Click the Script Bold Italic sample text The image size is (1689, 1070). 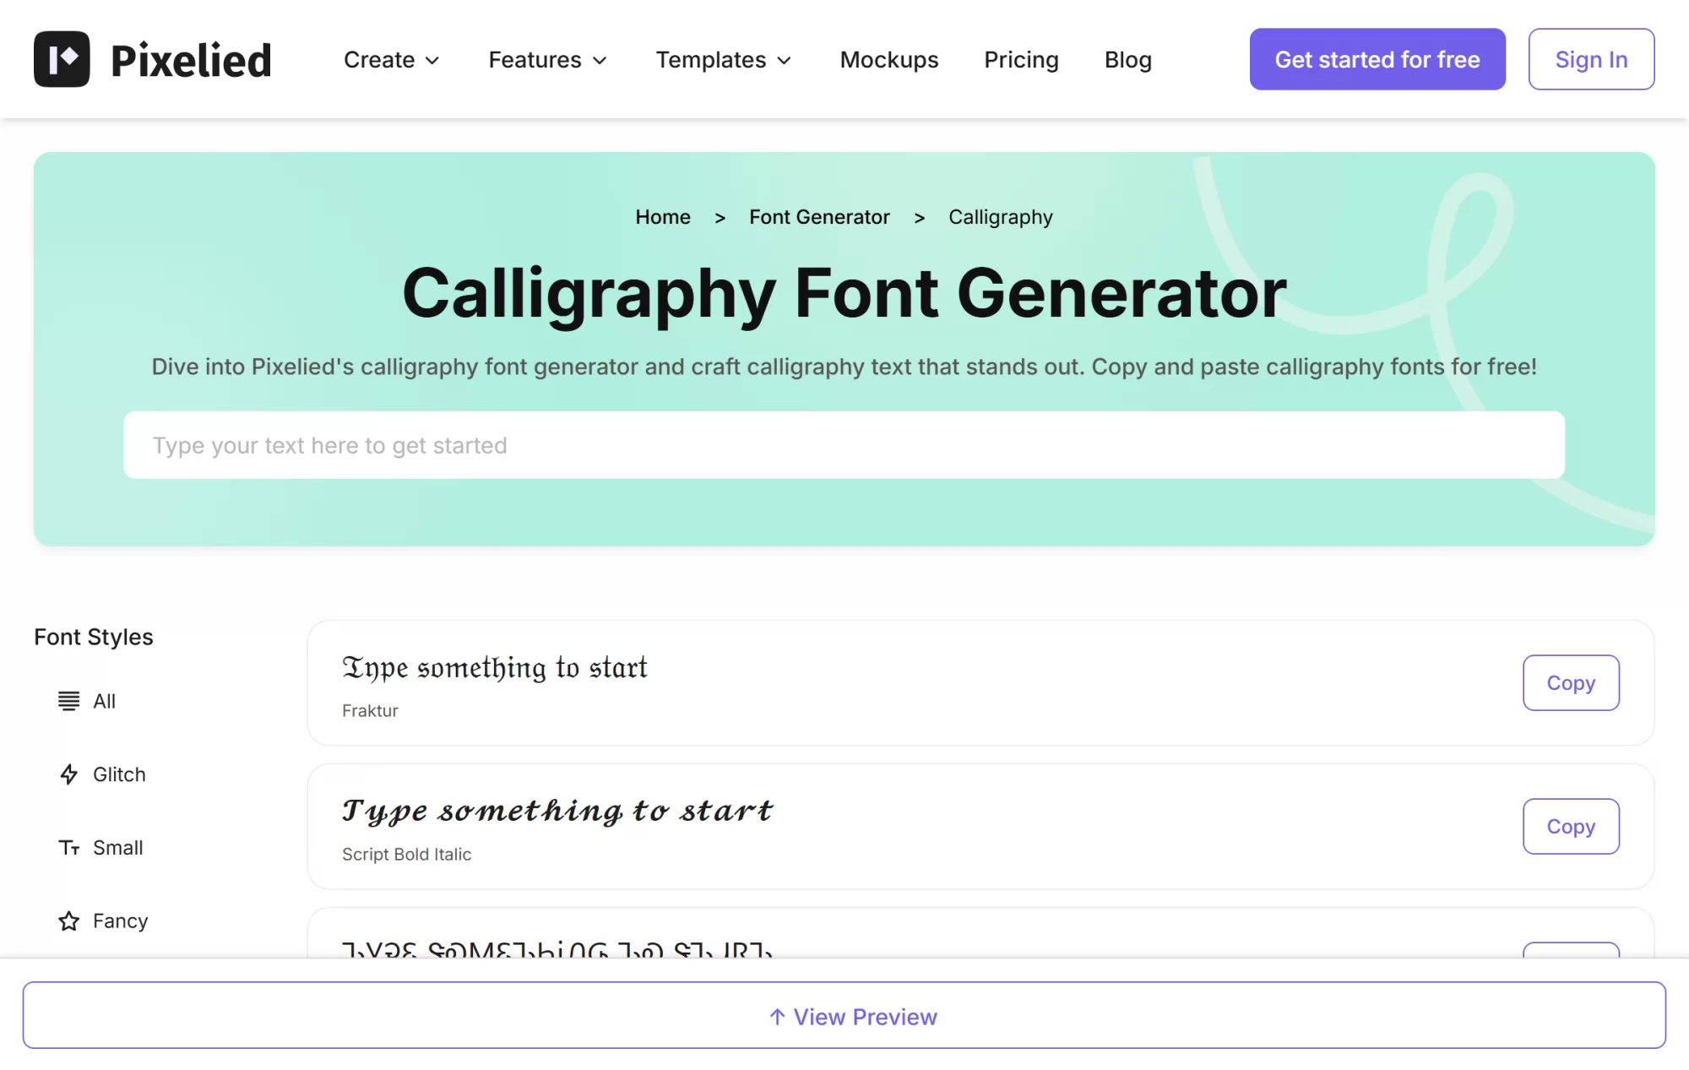pos(557,811)
